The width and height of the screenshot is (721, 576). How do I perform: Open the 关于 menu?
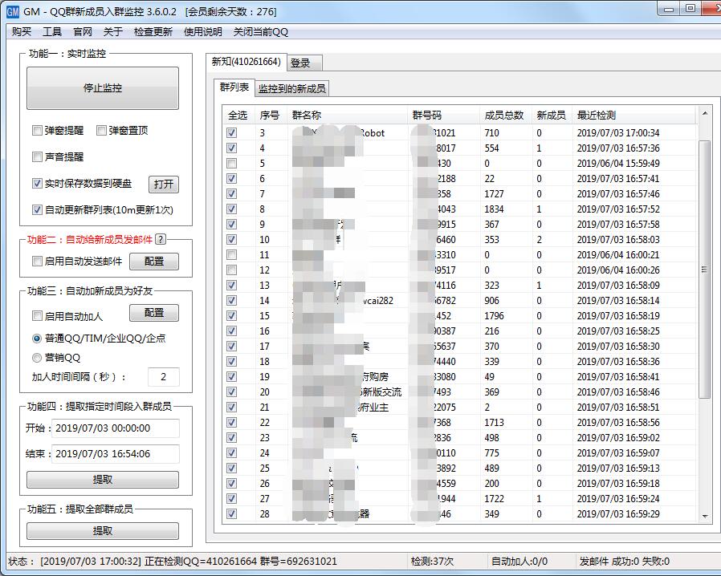click(x=113, y=32)
